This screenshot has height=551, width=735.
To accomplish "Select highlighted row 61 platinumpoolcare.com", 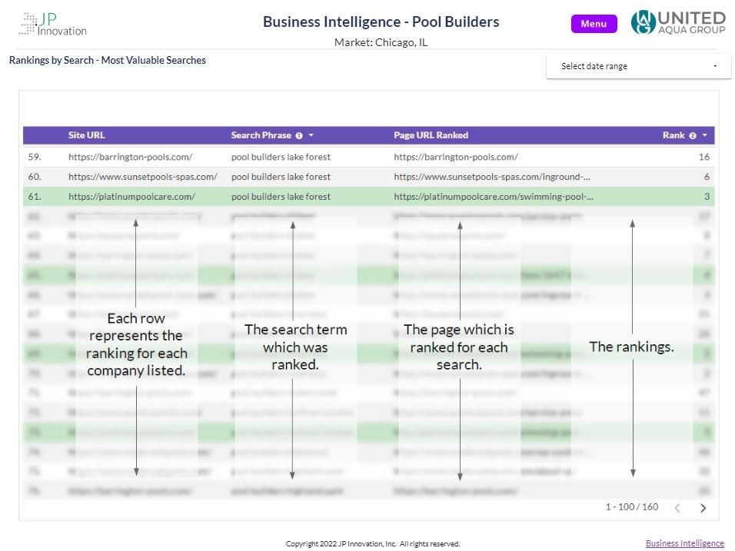I will click(369, 197).
